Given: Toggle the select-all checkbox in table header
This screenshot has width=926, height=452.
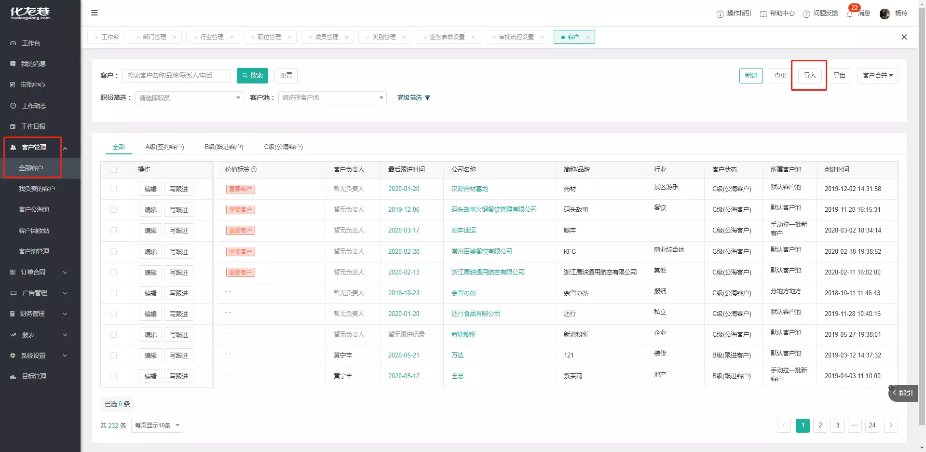Looking at the screenshot, I should [113, 170].
